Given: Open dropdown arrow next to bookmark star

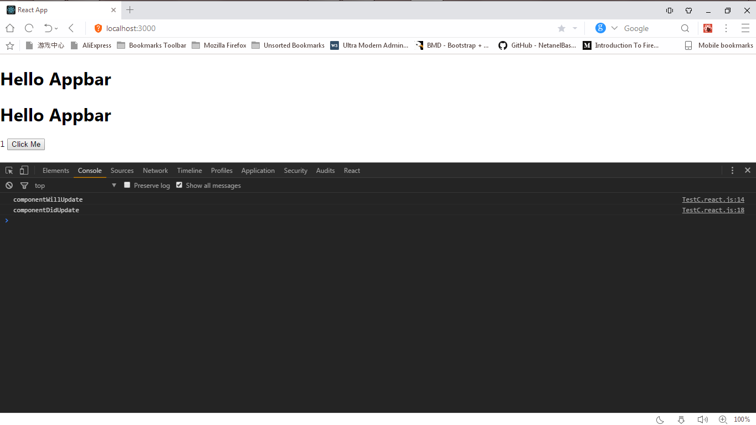Looking at the screenshot, I should click(575, 28).
